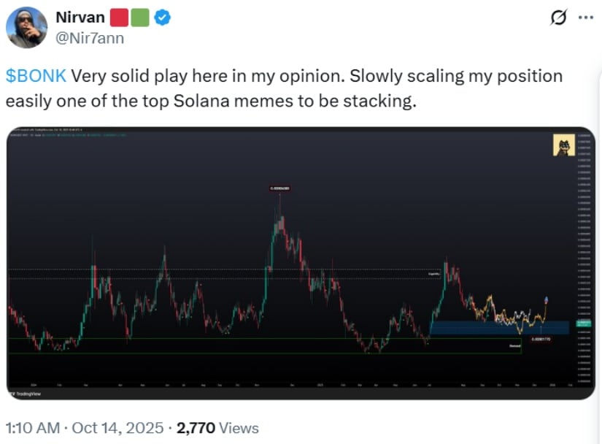The height and width of the screenshot is (444, 602).
Task: Open the @Nir7ann handle profile
Action: click(90, 38)
